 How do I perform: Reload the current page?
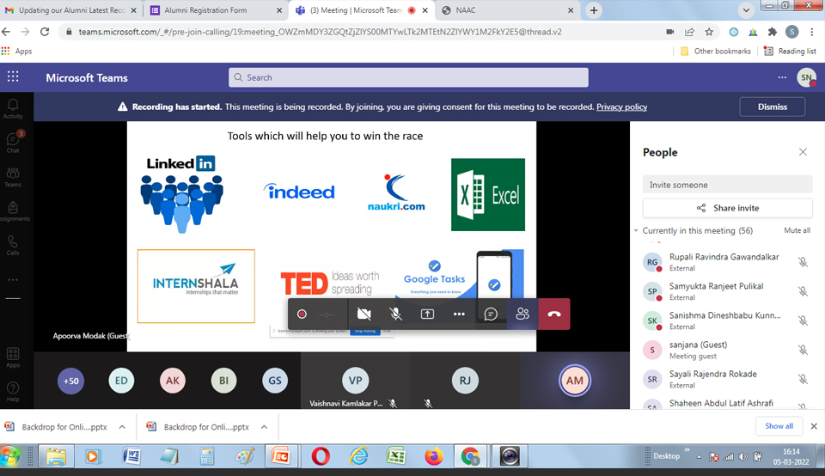click(x=45, y=32)
